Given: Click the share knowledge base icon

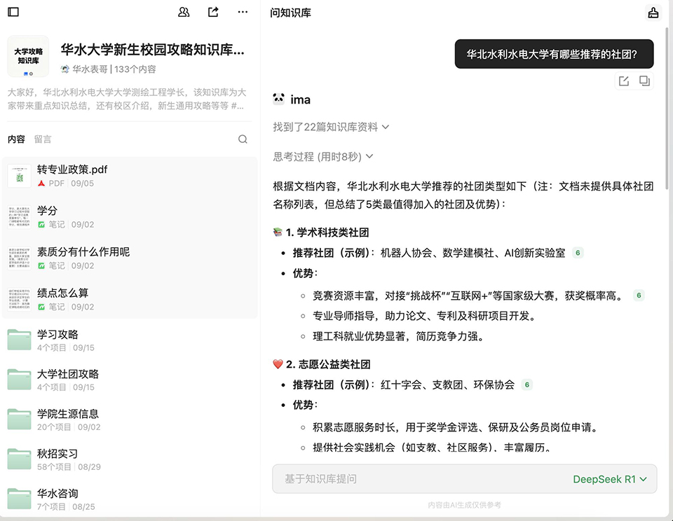Looking at the screenshot, I should pos(213,12).
